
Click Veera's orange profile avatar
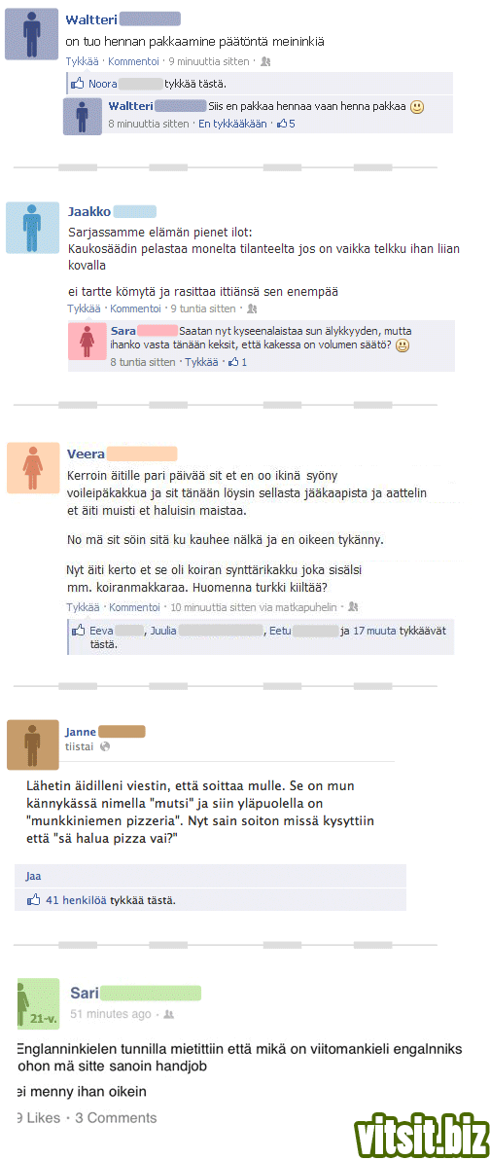point(32,467)
